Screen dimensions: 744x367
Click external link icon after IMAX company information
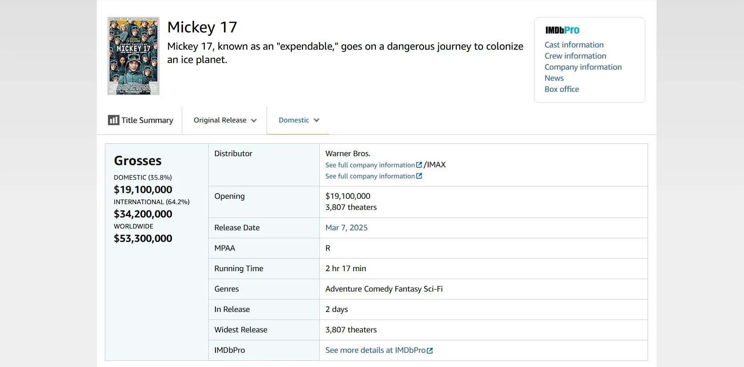419,176
